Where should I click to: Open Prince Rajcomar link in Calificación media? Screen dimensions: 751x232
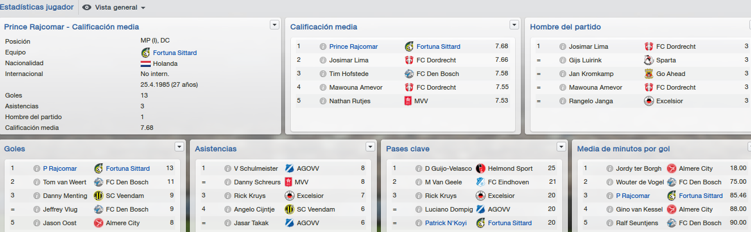353,47
